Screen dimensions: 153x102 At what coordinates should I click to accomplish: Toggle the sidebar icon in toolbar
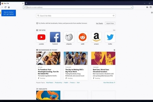pyautogui.click(x=151, y=7)
